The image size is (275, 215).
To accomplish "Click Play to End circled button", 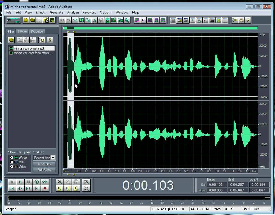I will coord(36,182).
